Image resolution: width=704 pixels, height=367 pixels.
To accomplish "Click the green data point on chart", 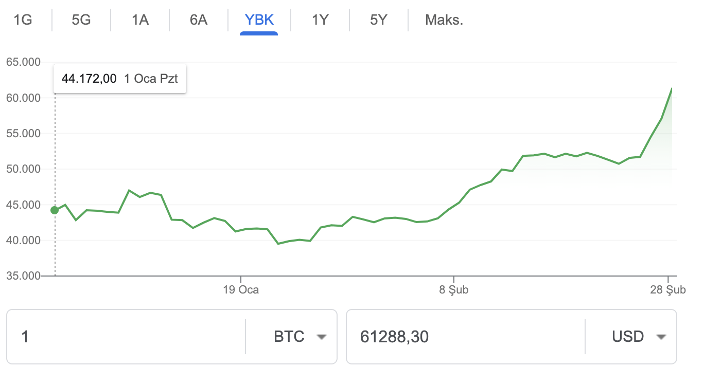I will click(55, 210).
